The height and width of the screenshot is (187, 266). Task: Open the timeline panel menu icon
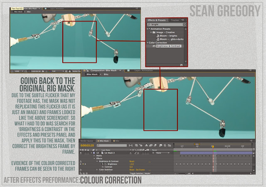[x=251, y=141]
